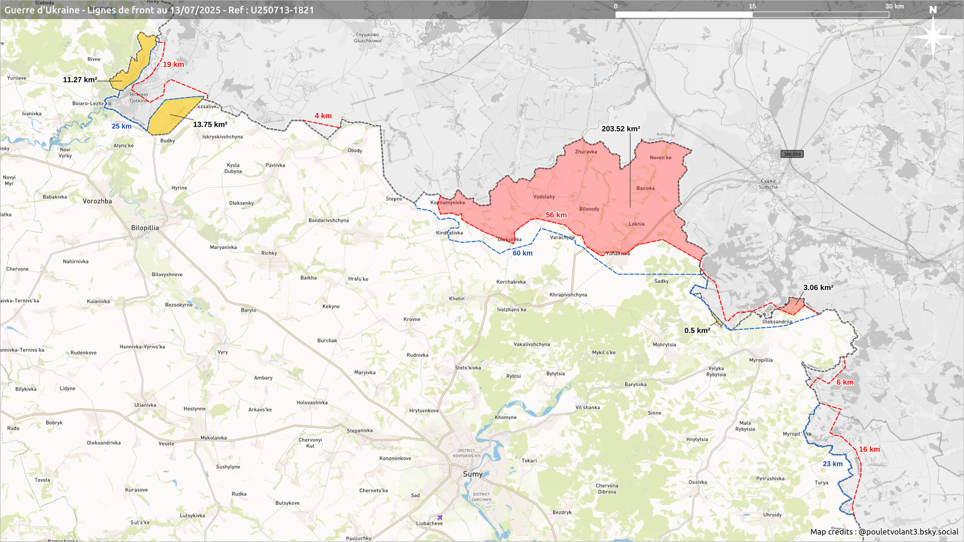The height and width of the screenshot is (542, 964).
Task: Click the Petrushivka village label
Action: 770,478
